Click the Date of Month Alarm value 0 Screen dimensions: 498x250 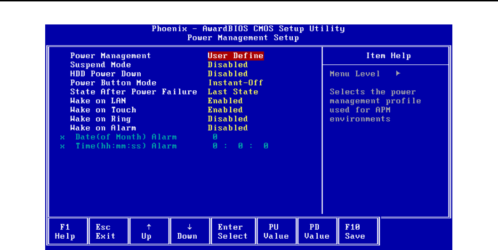pos(215,137)
